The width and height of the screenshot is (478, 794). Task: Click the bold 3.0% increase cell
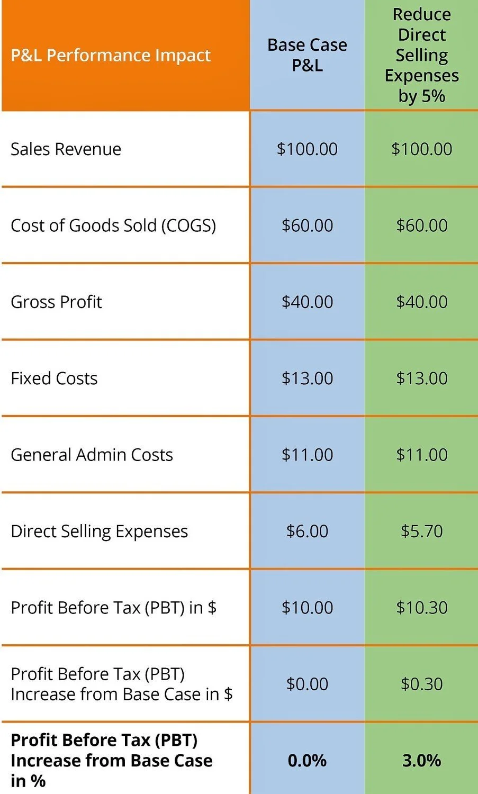[421, 761]
